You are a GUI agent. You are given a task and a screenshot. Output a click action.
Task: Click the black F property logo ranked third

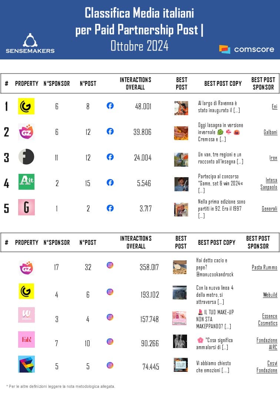point(26,157)
